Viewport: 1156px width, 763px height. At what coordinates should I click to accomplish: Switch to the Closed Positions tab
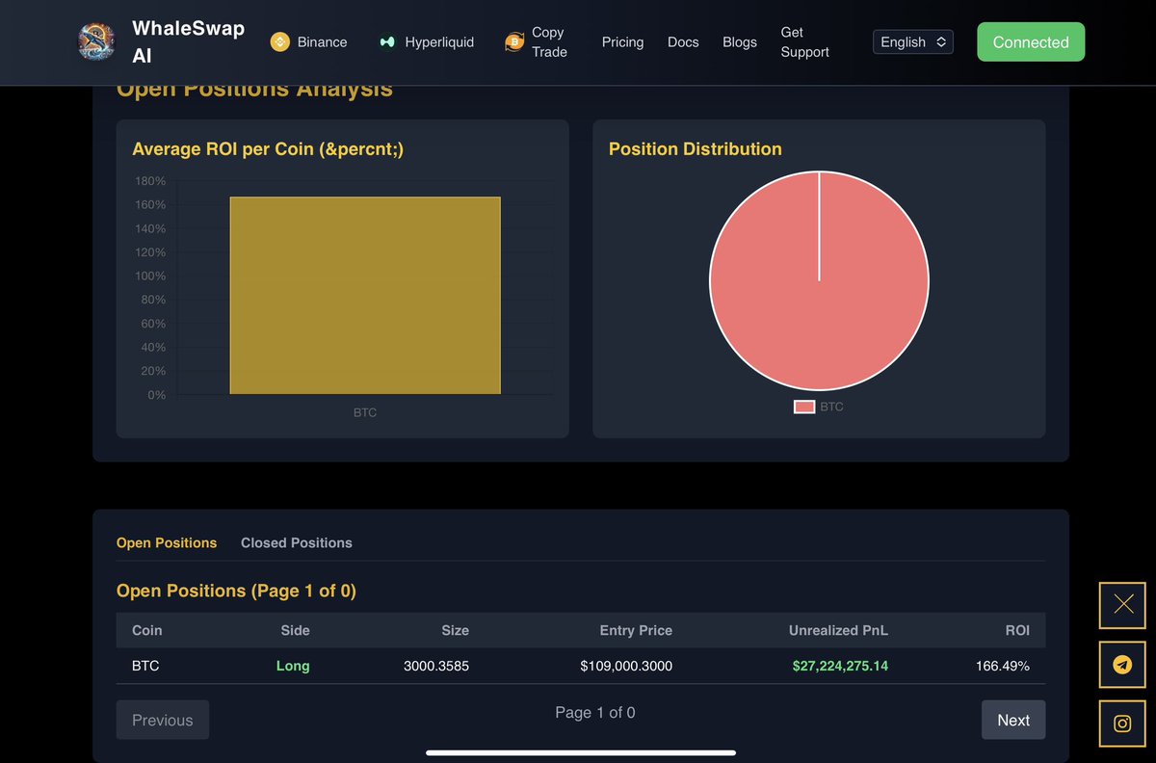[297, 542]
